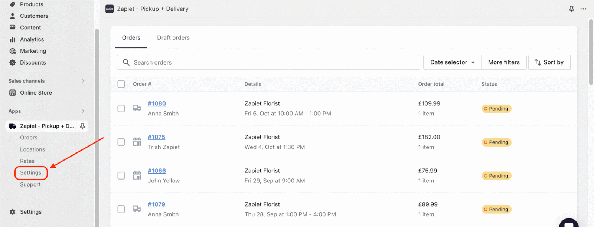Click the Online Store icon
This screenshot has height=227, width=594.
pyautogui.click(x=13, y=93)
